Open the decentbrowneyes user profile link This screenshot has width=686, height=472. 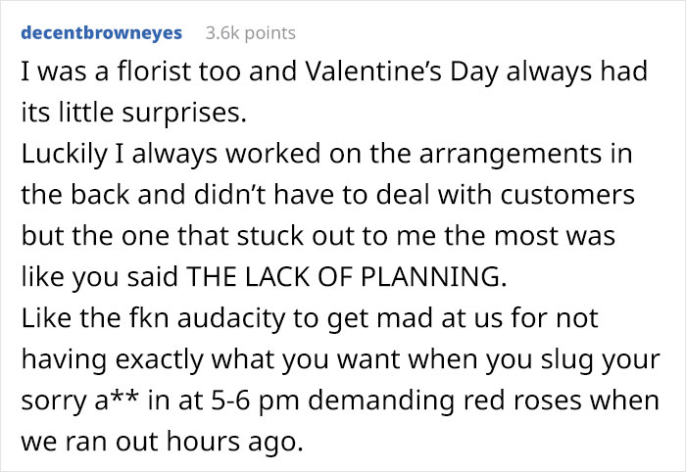(x=102, y=32)
